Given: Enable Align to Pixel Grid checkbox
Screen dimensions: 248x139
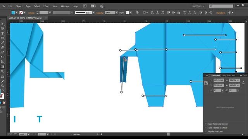Looking at the screenshot, I should (x=206, y=131).
